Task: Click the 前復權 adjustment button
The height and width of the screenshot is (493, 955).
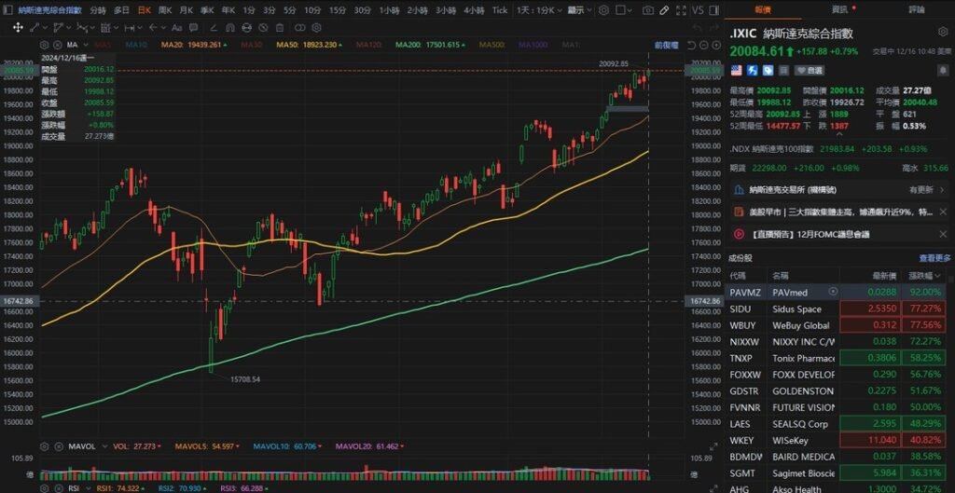Action: (666, 45)
